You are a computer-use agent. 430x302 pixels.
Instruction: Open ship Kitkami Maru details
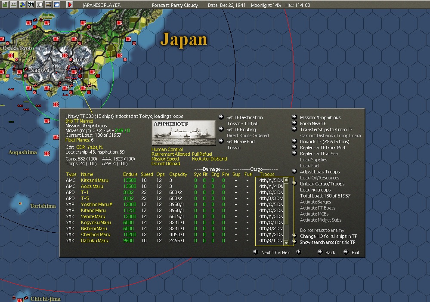click(x=95, y=180)
